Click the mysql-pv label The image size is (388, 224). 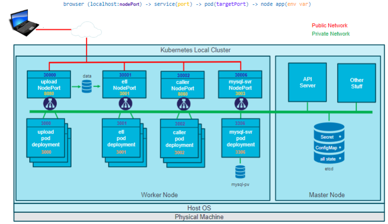click(240, 184)
